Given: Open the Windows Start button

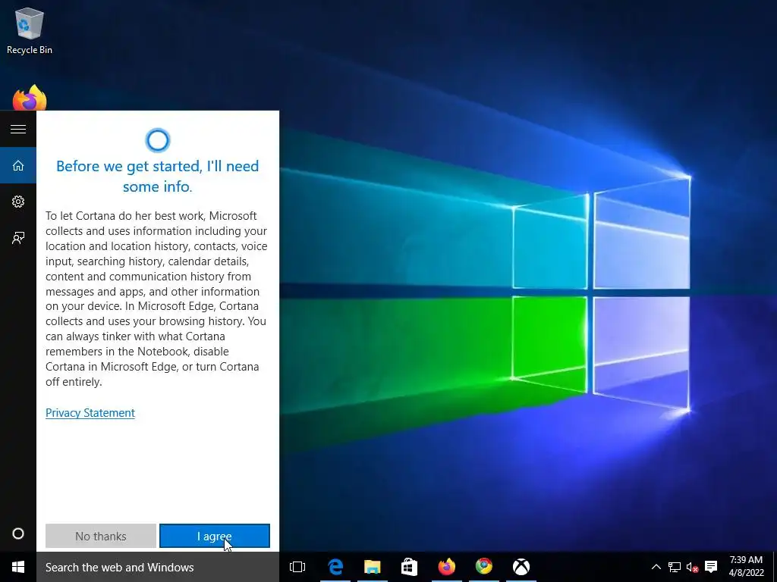Looking at the screenshot, I should pos(18,567).
